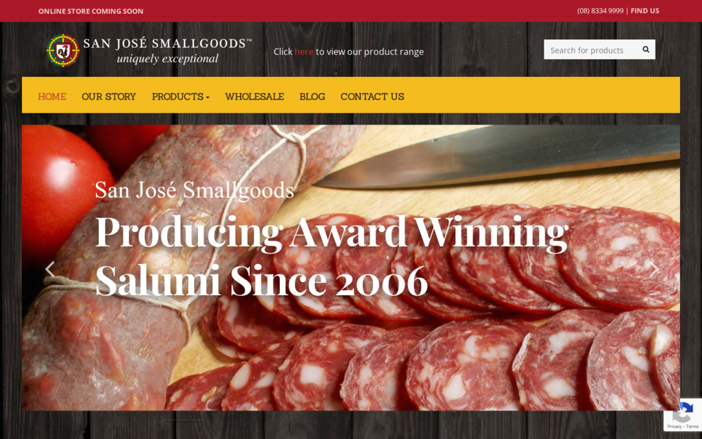Click the search magnifier icon
702x439 pixels.
[x=646, y=49]
